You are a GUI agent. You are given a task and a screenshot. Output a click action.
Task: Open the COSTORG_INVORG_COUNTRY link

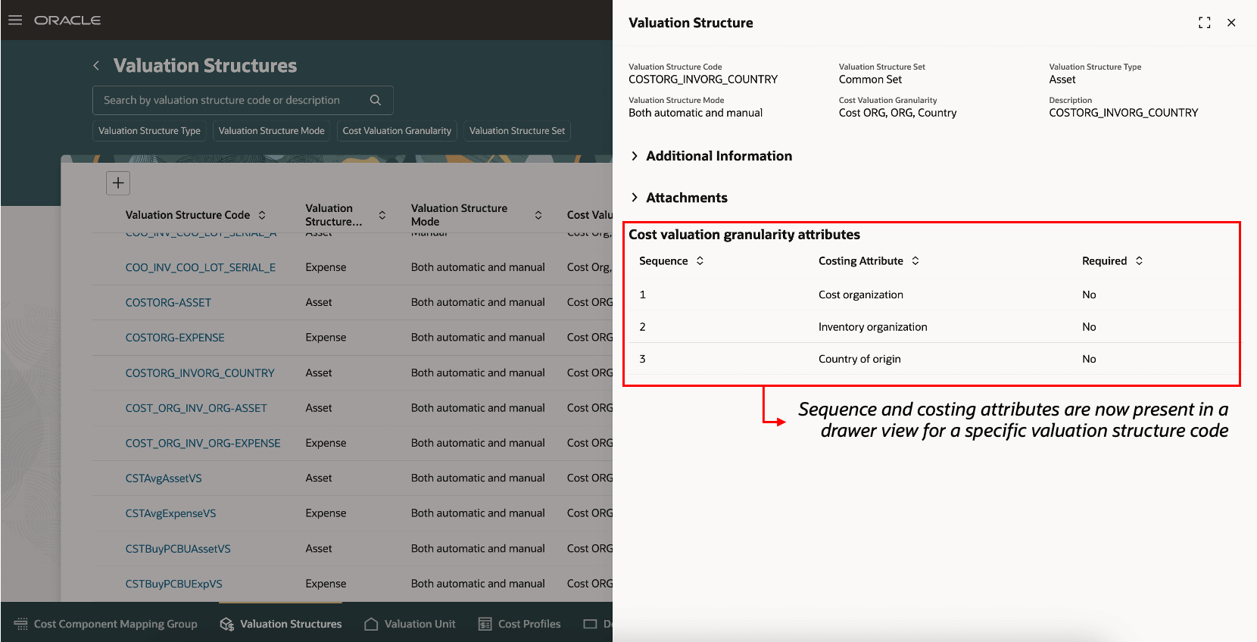pos(200,373)
